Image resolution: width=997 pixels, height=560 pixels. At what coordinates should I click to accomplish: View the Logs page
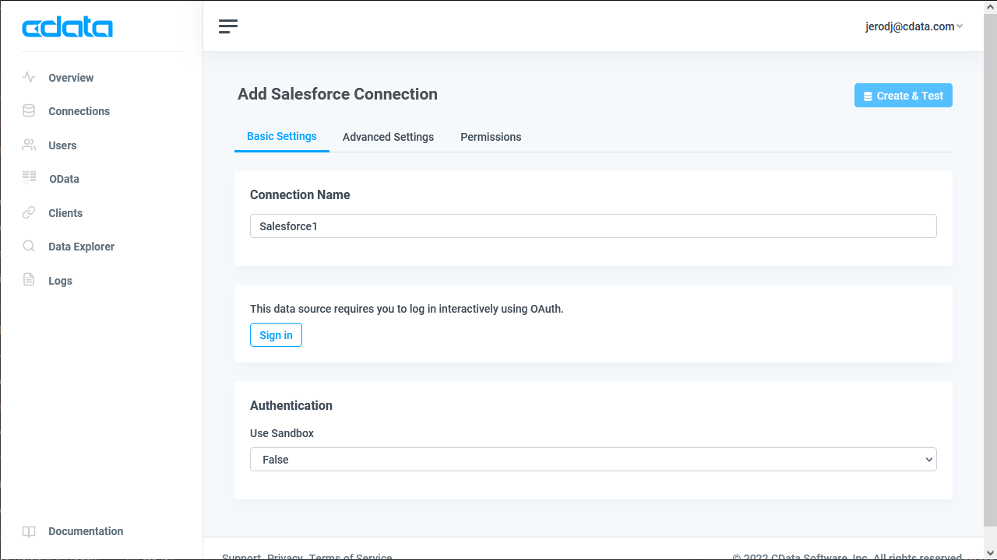click(x=60, y=281)
